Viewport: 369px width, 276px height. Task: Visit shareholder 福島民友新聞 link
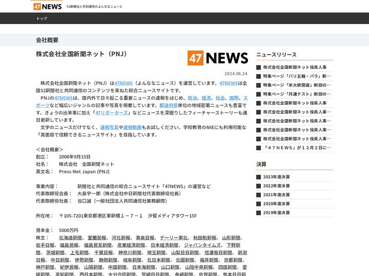(x=98, y=245)
